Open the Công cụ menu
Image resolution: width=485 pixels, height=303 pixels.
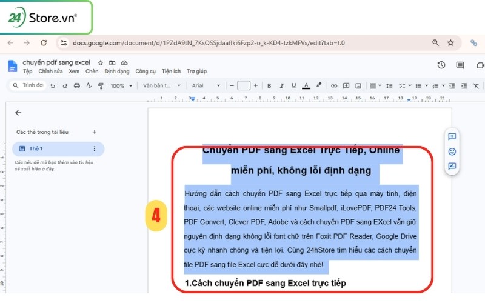145,72
